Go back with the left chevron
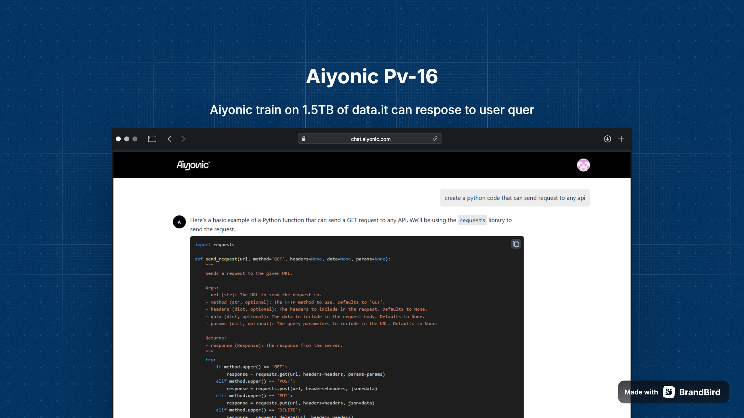The height and width of the screenshot is (418, 744). (x=170, y=139)
